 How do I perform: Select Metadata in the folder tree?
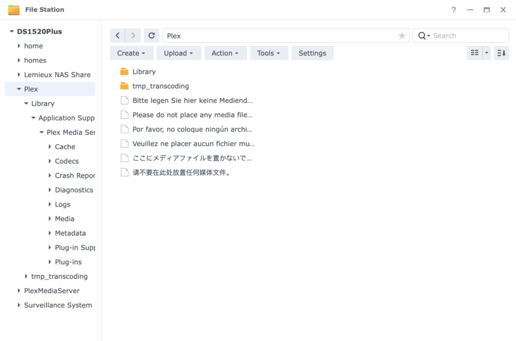70,233
